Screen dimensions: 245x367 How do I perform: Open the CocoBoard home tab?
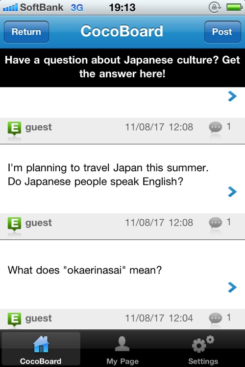(41, 349)
